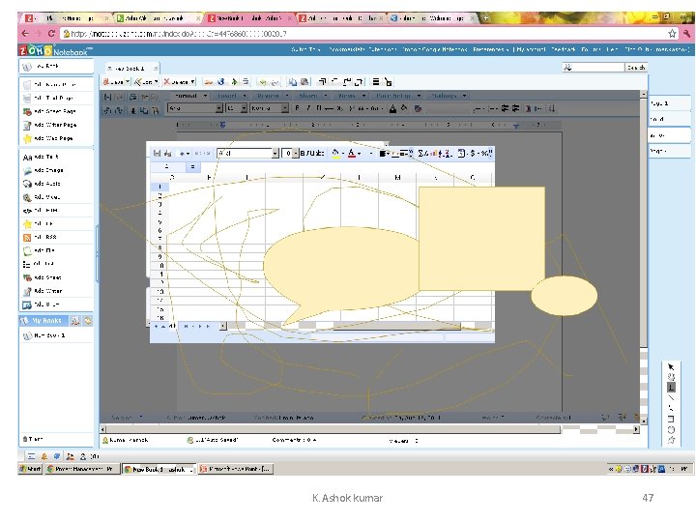Open writer font name dropdown

[218, 108]
